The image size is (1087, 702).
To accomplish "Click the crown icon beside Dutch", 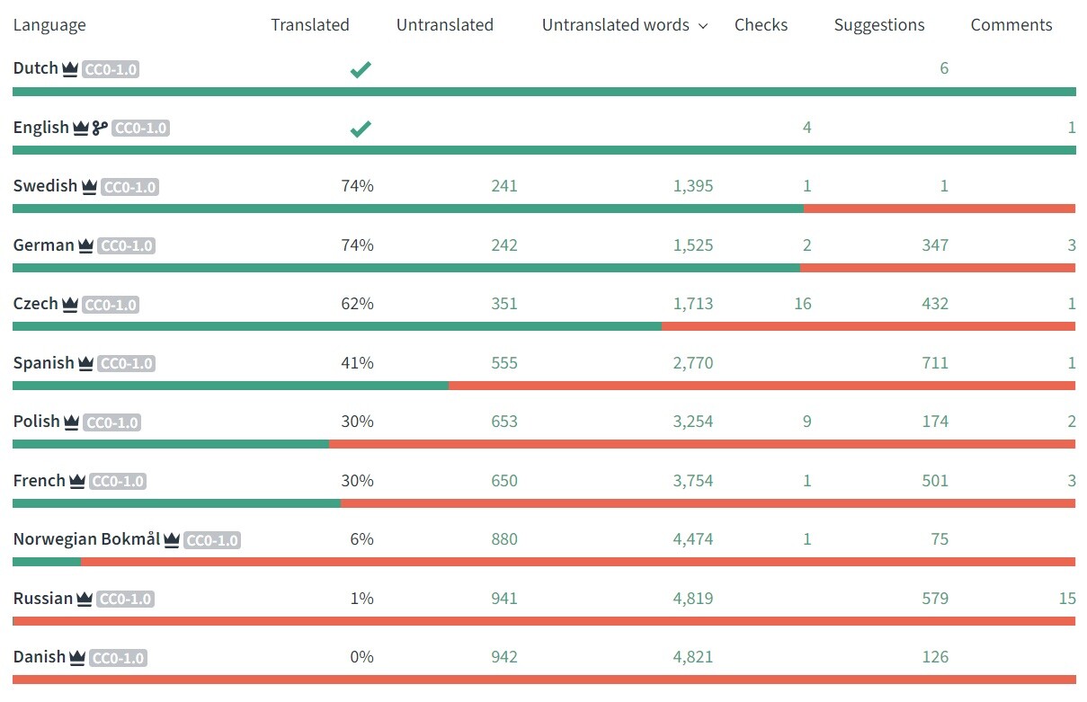I will point(70,69).
